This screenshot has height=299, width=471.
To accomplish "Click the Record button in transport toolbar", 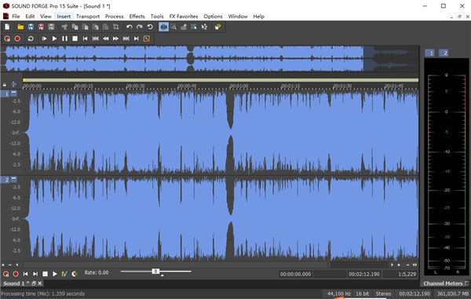I will [17, 38].
